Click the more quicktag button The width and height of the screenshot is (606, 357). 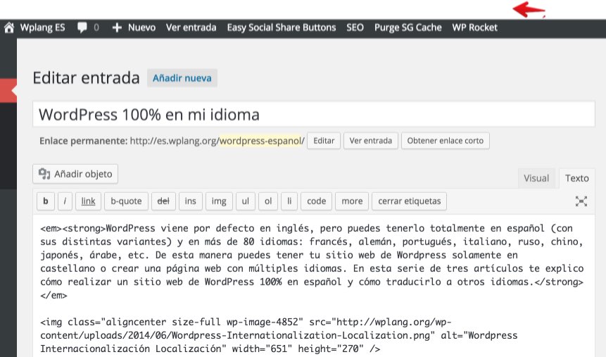[x=352, y=201]
